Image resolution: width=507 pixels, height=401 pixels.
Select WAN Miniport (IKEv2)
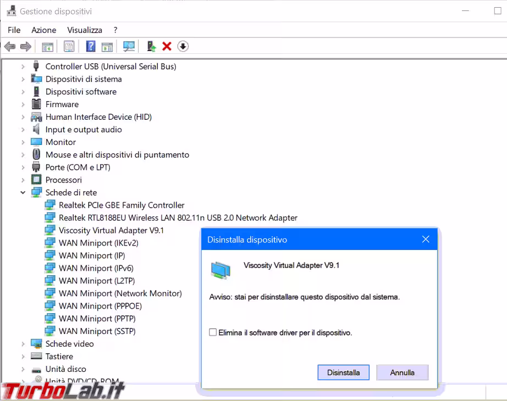tap(98, 243)
